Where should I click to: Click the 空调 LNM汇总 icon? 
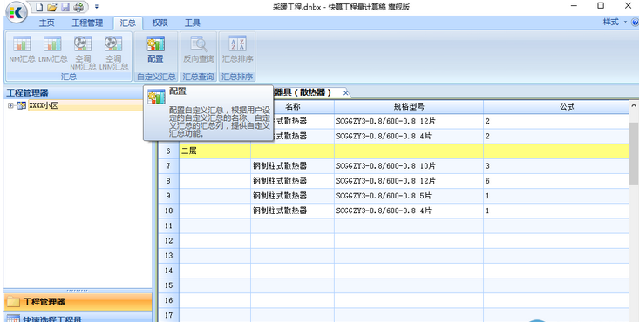pyautogui.click(x=113, y=52)
